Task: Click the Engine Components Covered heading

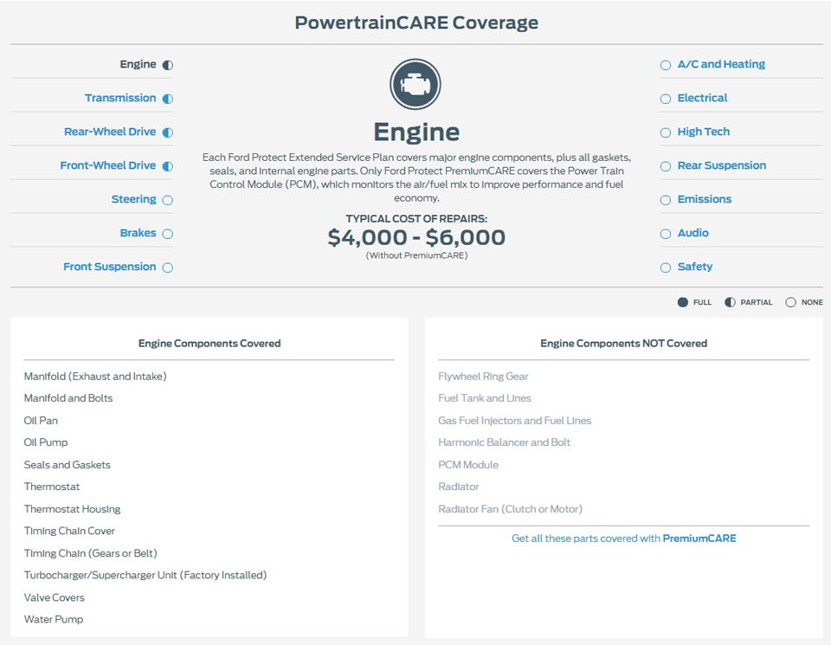Action: point(209,344)
